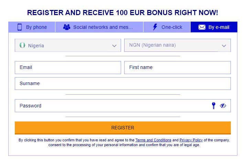Select the By e-mail tab

click(214, 27)
